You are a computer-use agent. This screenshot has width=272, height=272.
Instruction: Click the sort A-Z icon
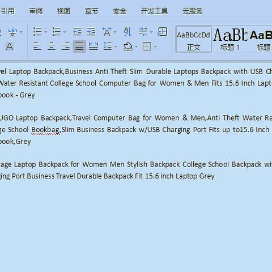point(127,32)
